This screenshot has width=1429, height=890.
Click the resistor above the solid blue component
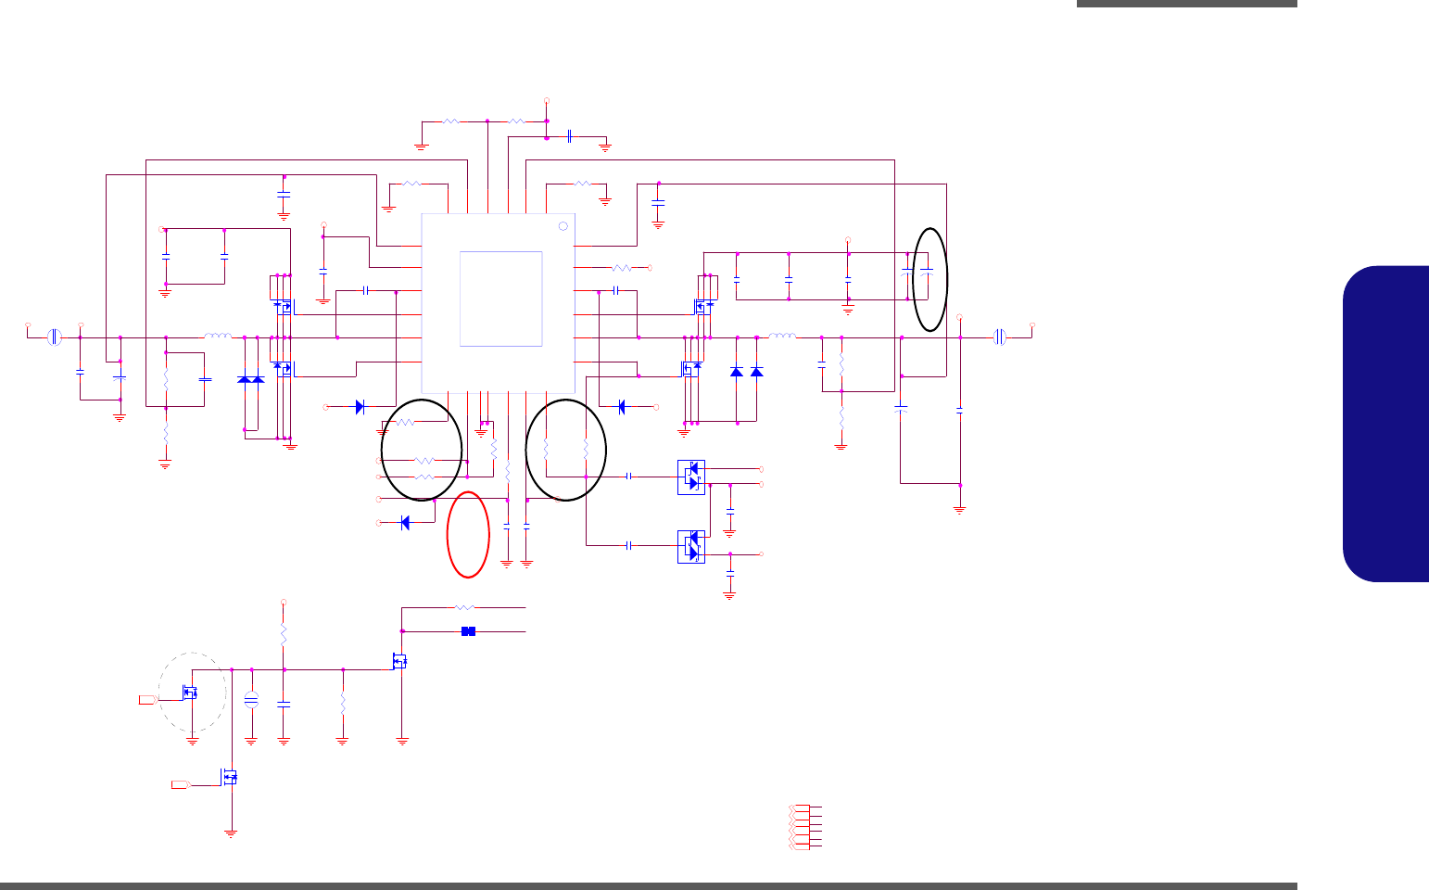point(465,607)
